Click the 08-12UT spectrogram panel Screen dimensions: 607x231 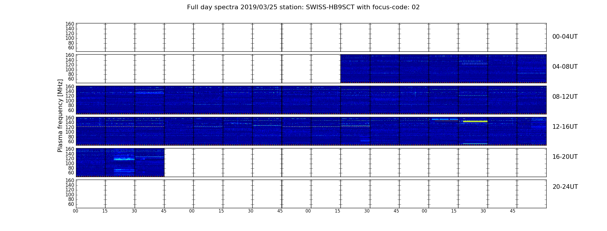point(311,100)
